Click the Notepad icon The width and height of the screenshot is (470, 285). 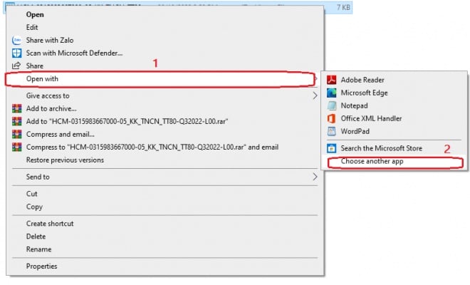pyautogui.click(x=332, y=105)
